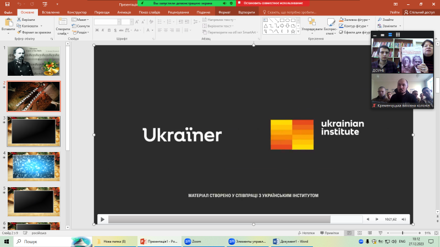Increase font size icon
Screen dimensions: 440x247
click(x=137, y=22)
